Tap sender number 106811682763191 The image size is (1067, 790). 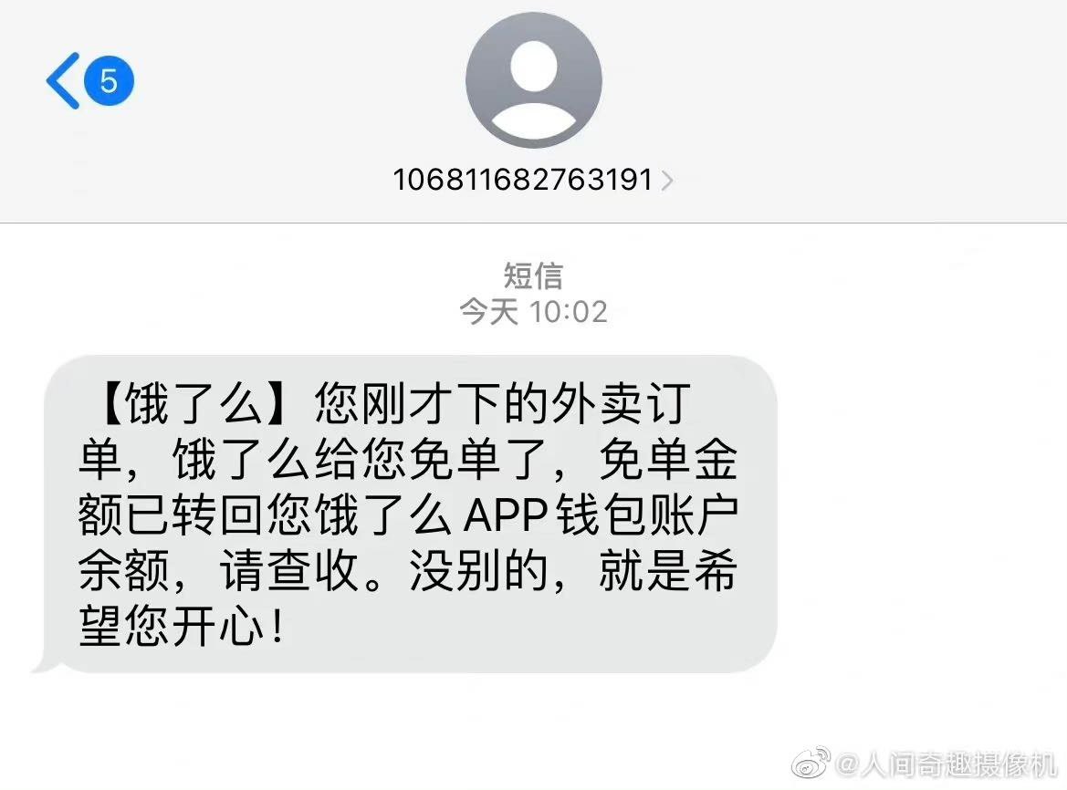(523, 180)
